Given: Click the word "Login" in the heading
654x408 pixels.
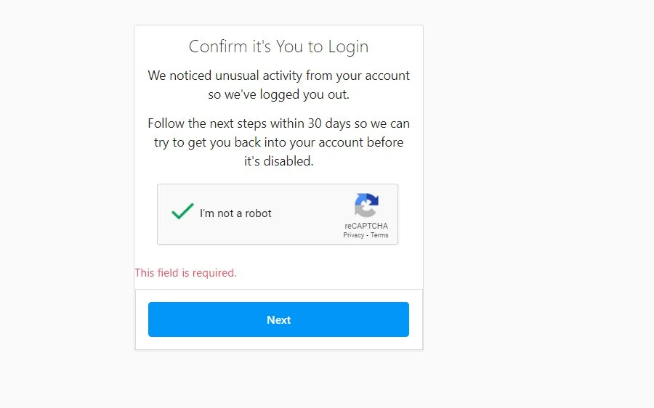Looking at the screenshot, I should tap(348, 47).
